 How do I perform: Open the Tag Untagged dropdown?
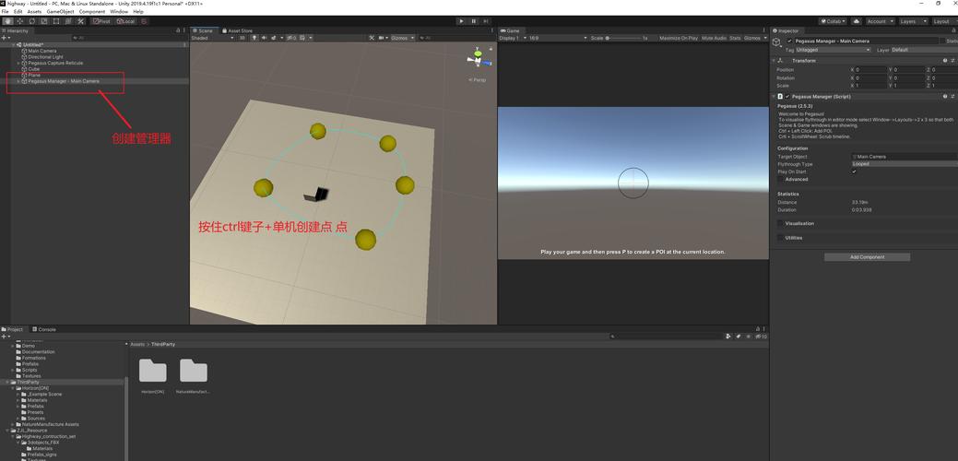click(833, 50)
